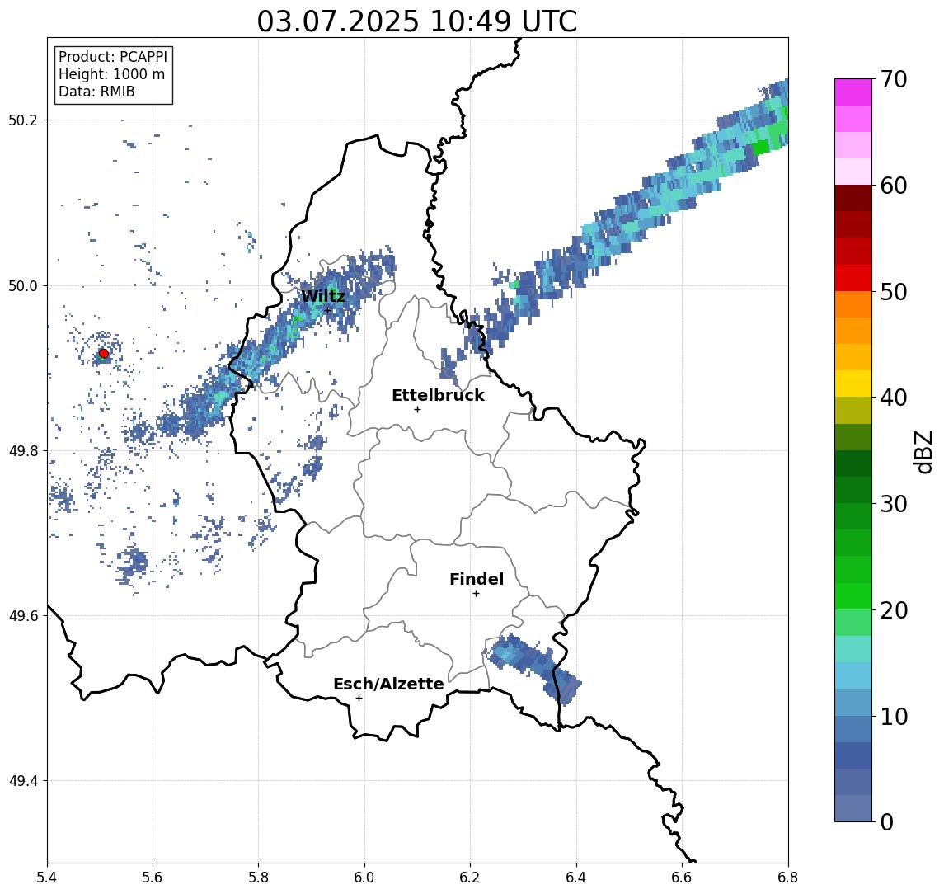This screenshot has width=944, height=894.
Task: Click the colorbar tick label 40
Action: 894,398
